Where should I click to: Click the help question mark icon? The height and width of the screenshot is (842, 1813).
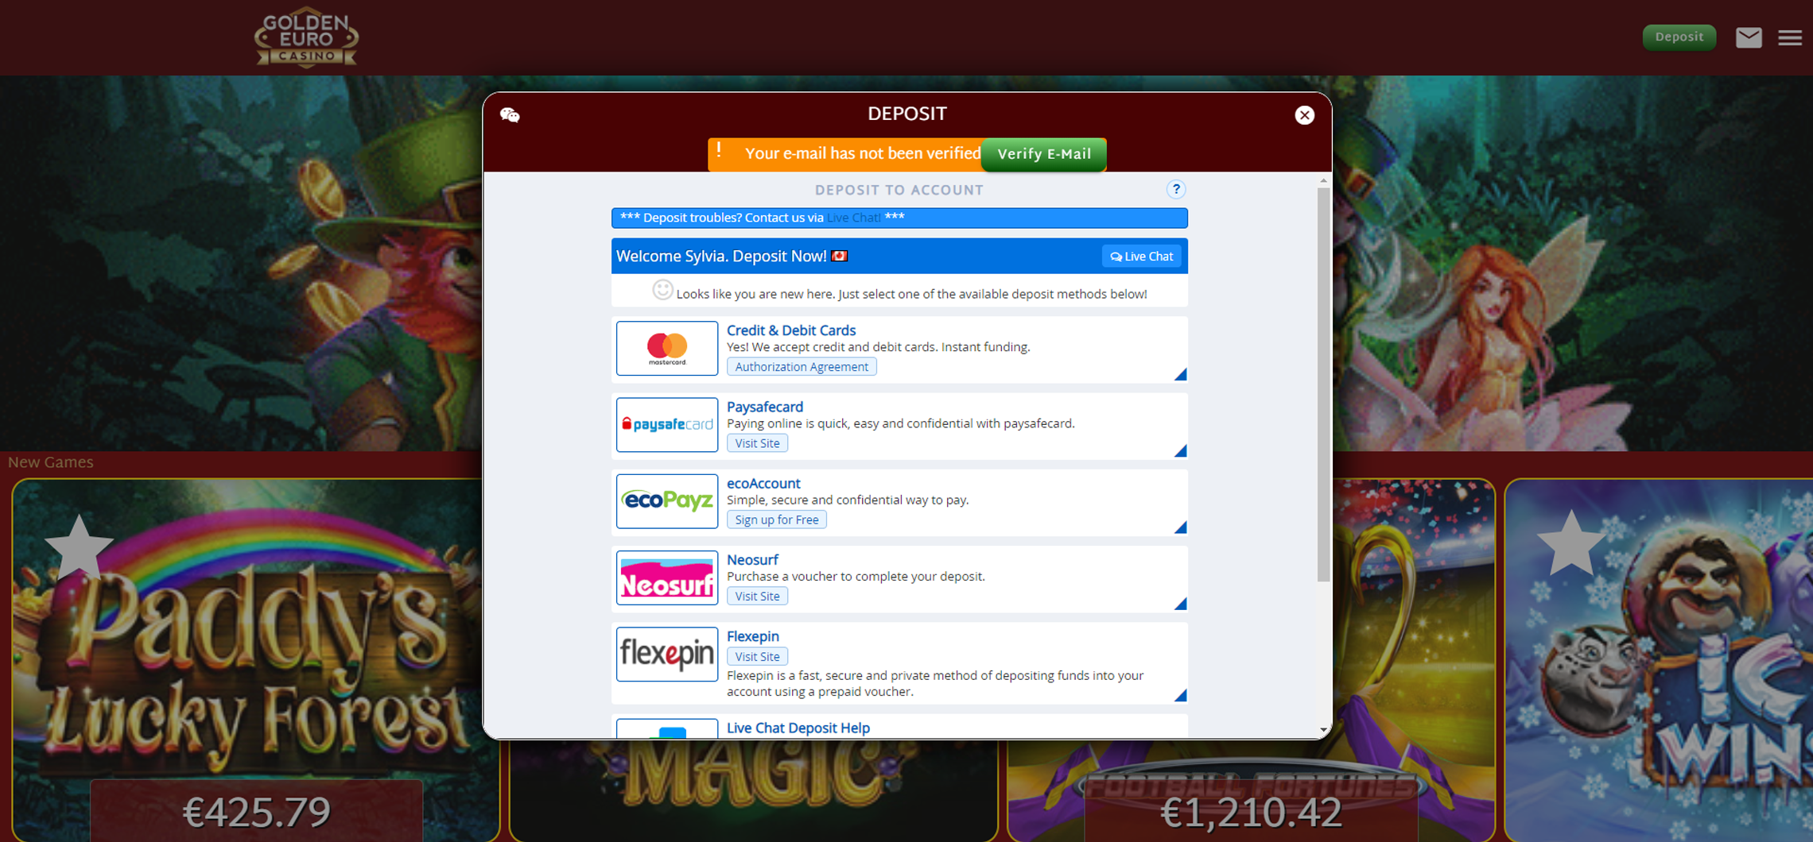(x=1175, y=189)
